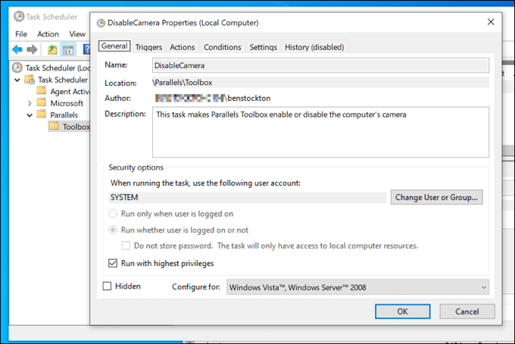Click the Task Scheduler Library folder icon
The height and width of the screenshot is (344, 515).
click(30, 80)
